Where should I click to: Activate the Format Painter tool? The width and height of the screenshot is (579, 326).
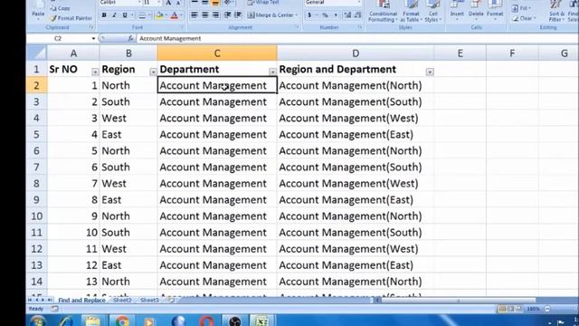(x=71, y=18)
